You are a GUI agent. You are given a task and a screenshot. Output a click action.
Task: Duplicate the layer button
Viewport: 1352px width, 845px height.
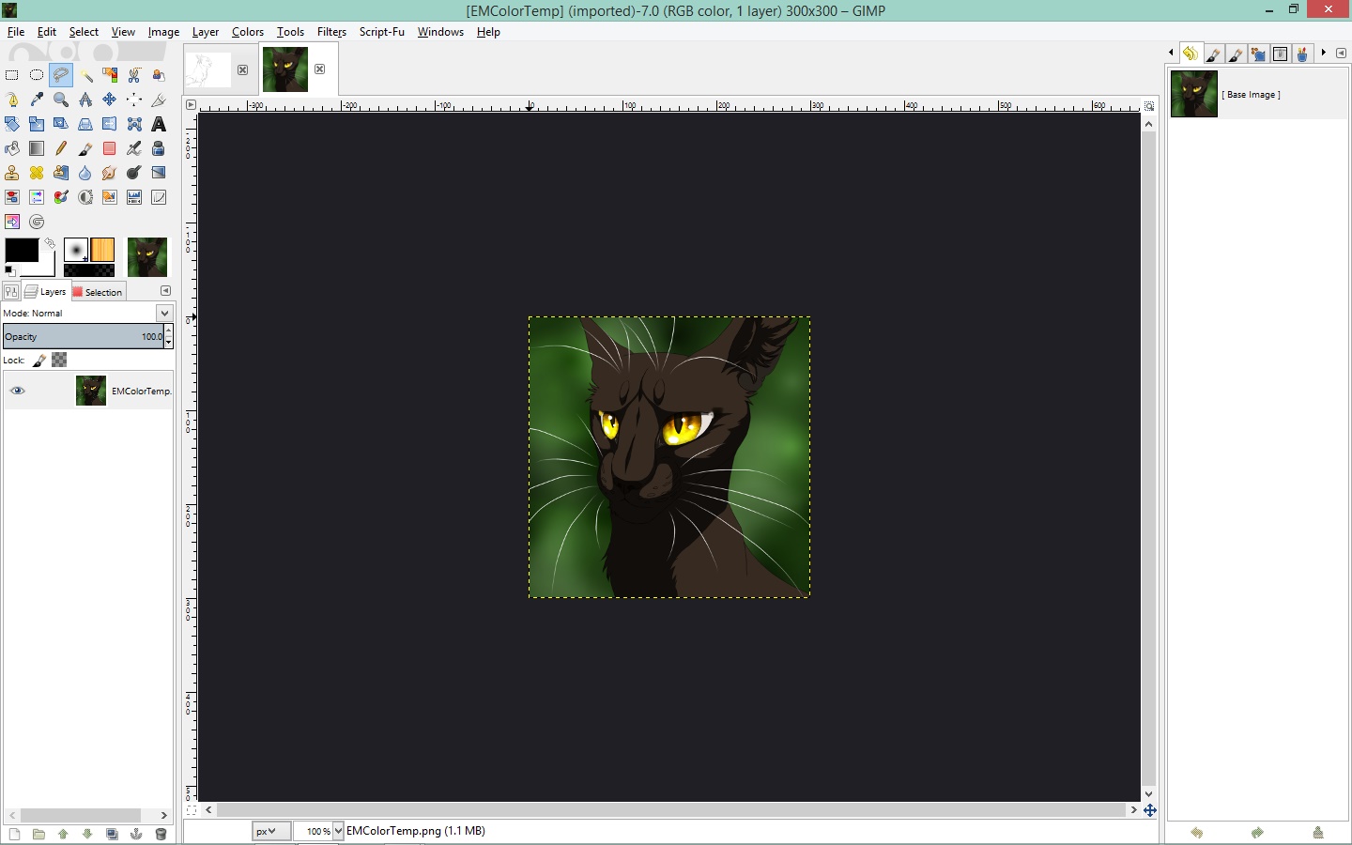(112, 834)
